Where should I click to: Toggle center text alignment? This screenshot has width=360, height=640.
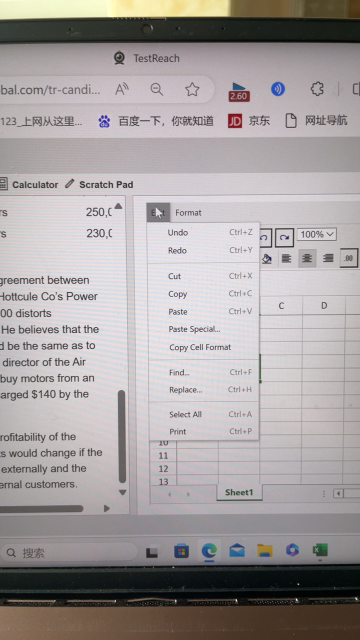pyautogui.click(x=307, y=258)
